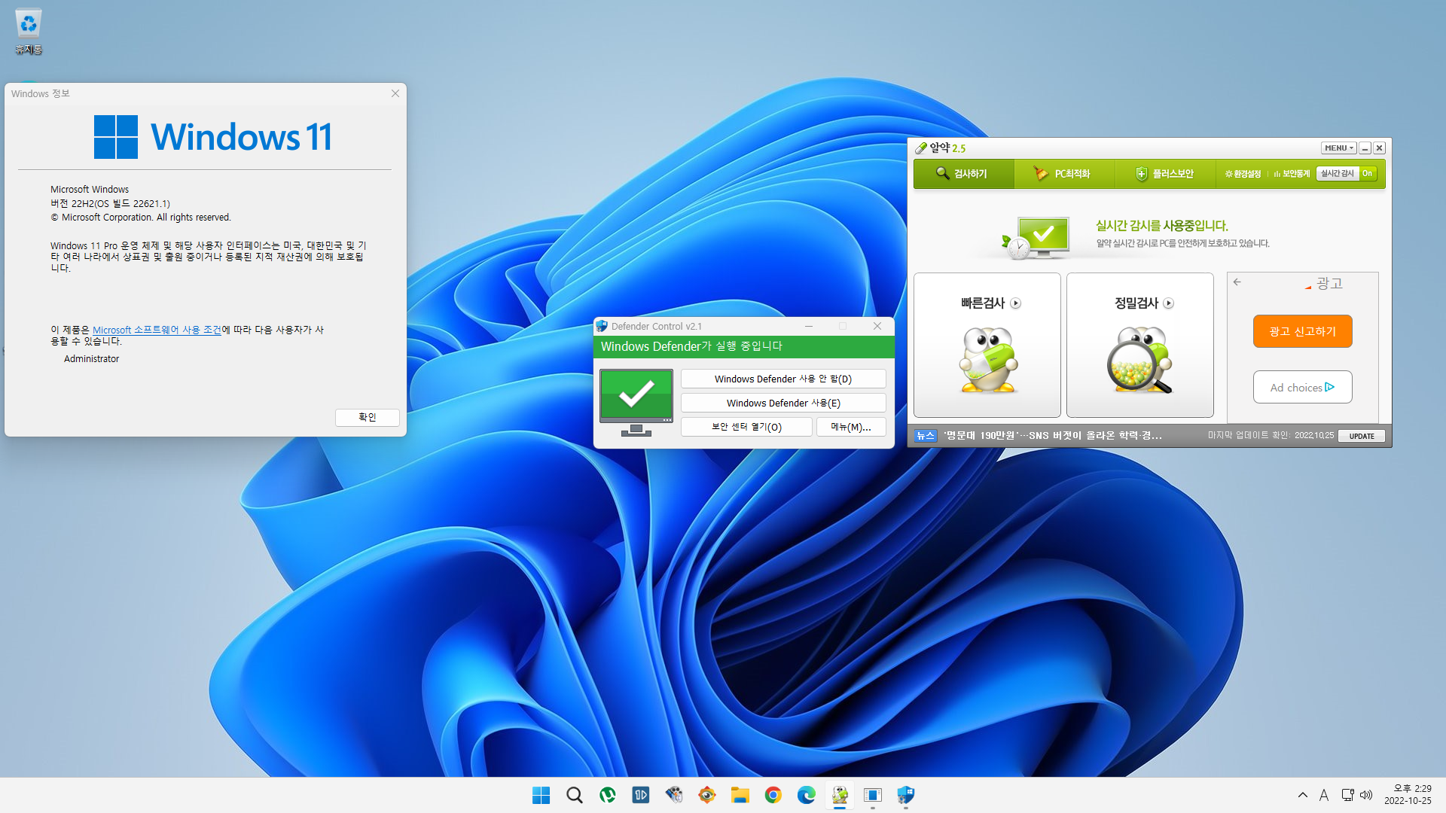Image resolution: width=1446 pixels, height=813 pixels.
Task: Click the Microsoft 소프트웨어 사용 조건 link
Action: point(157,330)
